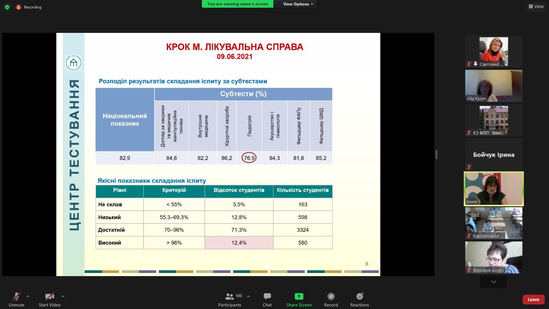Open the View Options dropdown
549x309 pixels.
pos(298,4)
